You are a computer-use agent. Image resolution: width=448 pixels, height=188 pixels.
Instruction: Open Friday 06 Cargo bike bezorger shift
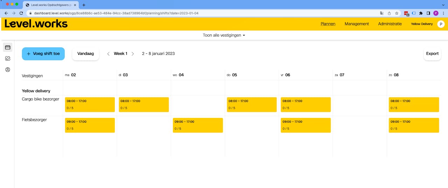tap(306, 105)
